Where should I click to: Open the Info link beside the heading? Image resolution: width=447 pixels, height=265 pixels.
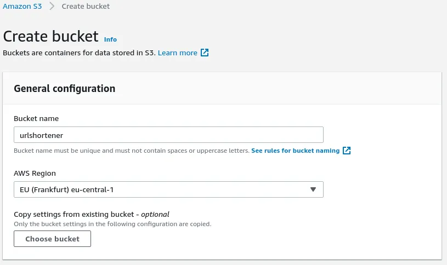[x=110, y=39]
